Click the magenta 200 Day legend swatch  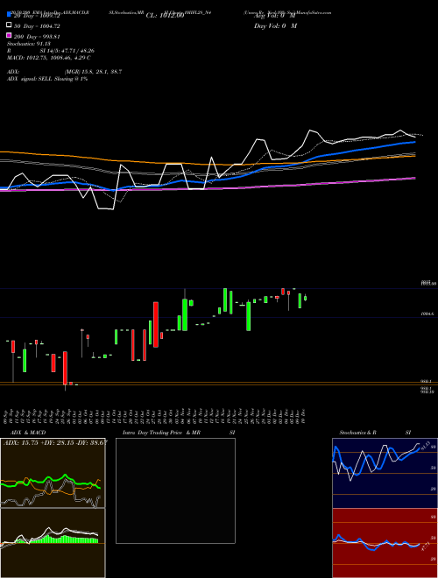click(10, 35)
